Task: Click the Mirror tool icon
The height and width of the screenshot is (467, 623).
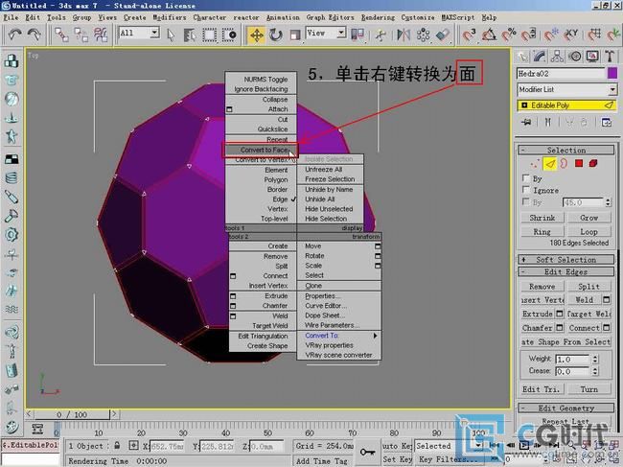Action: pos(404,35)
